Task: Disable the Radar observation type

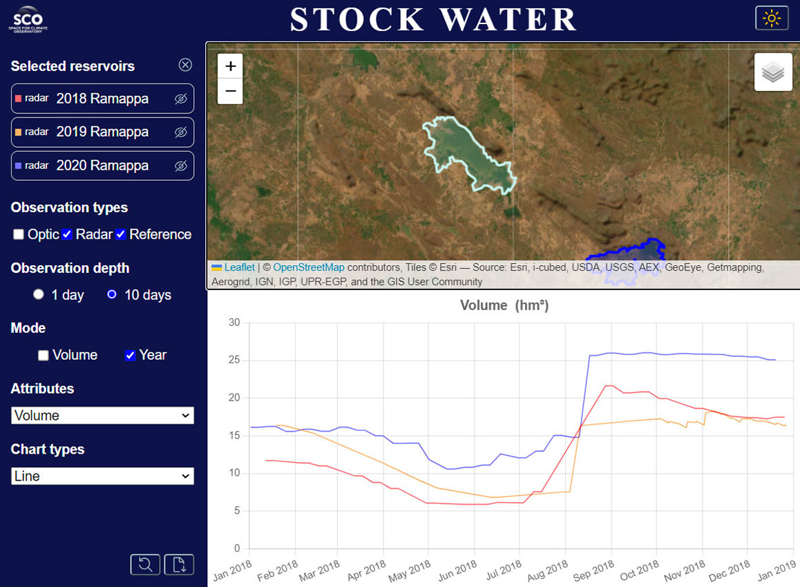Action: pyautogui.click(x=66, y=234)
